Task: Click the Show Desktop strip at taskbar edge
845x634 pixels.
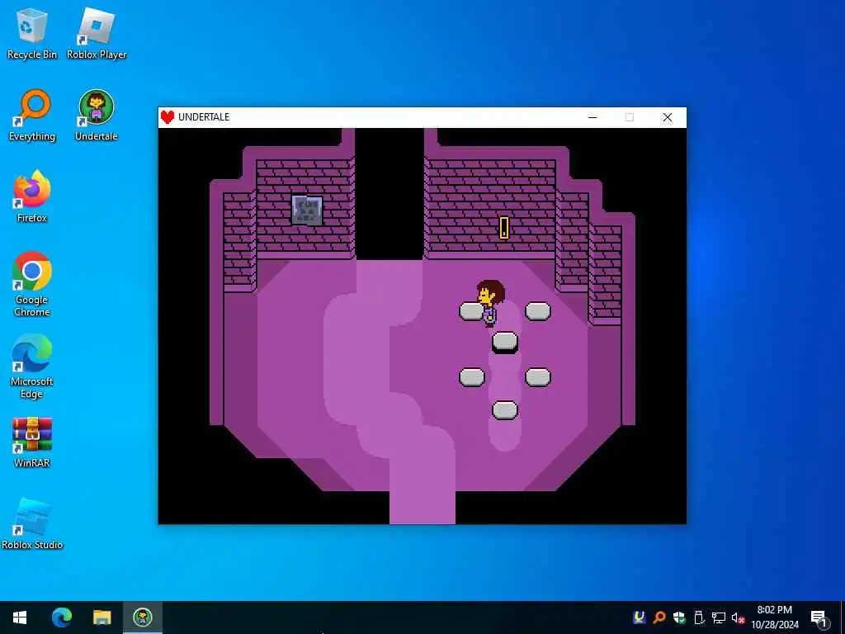Action: (843, 617)
